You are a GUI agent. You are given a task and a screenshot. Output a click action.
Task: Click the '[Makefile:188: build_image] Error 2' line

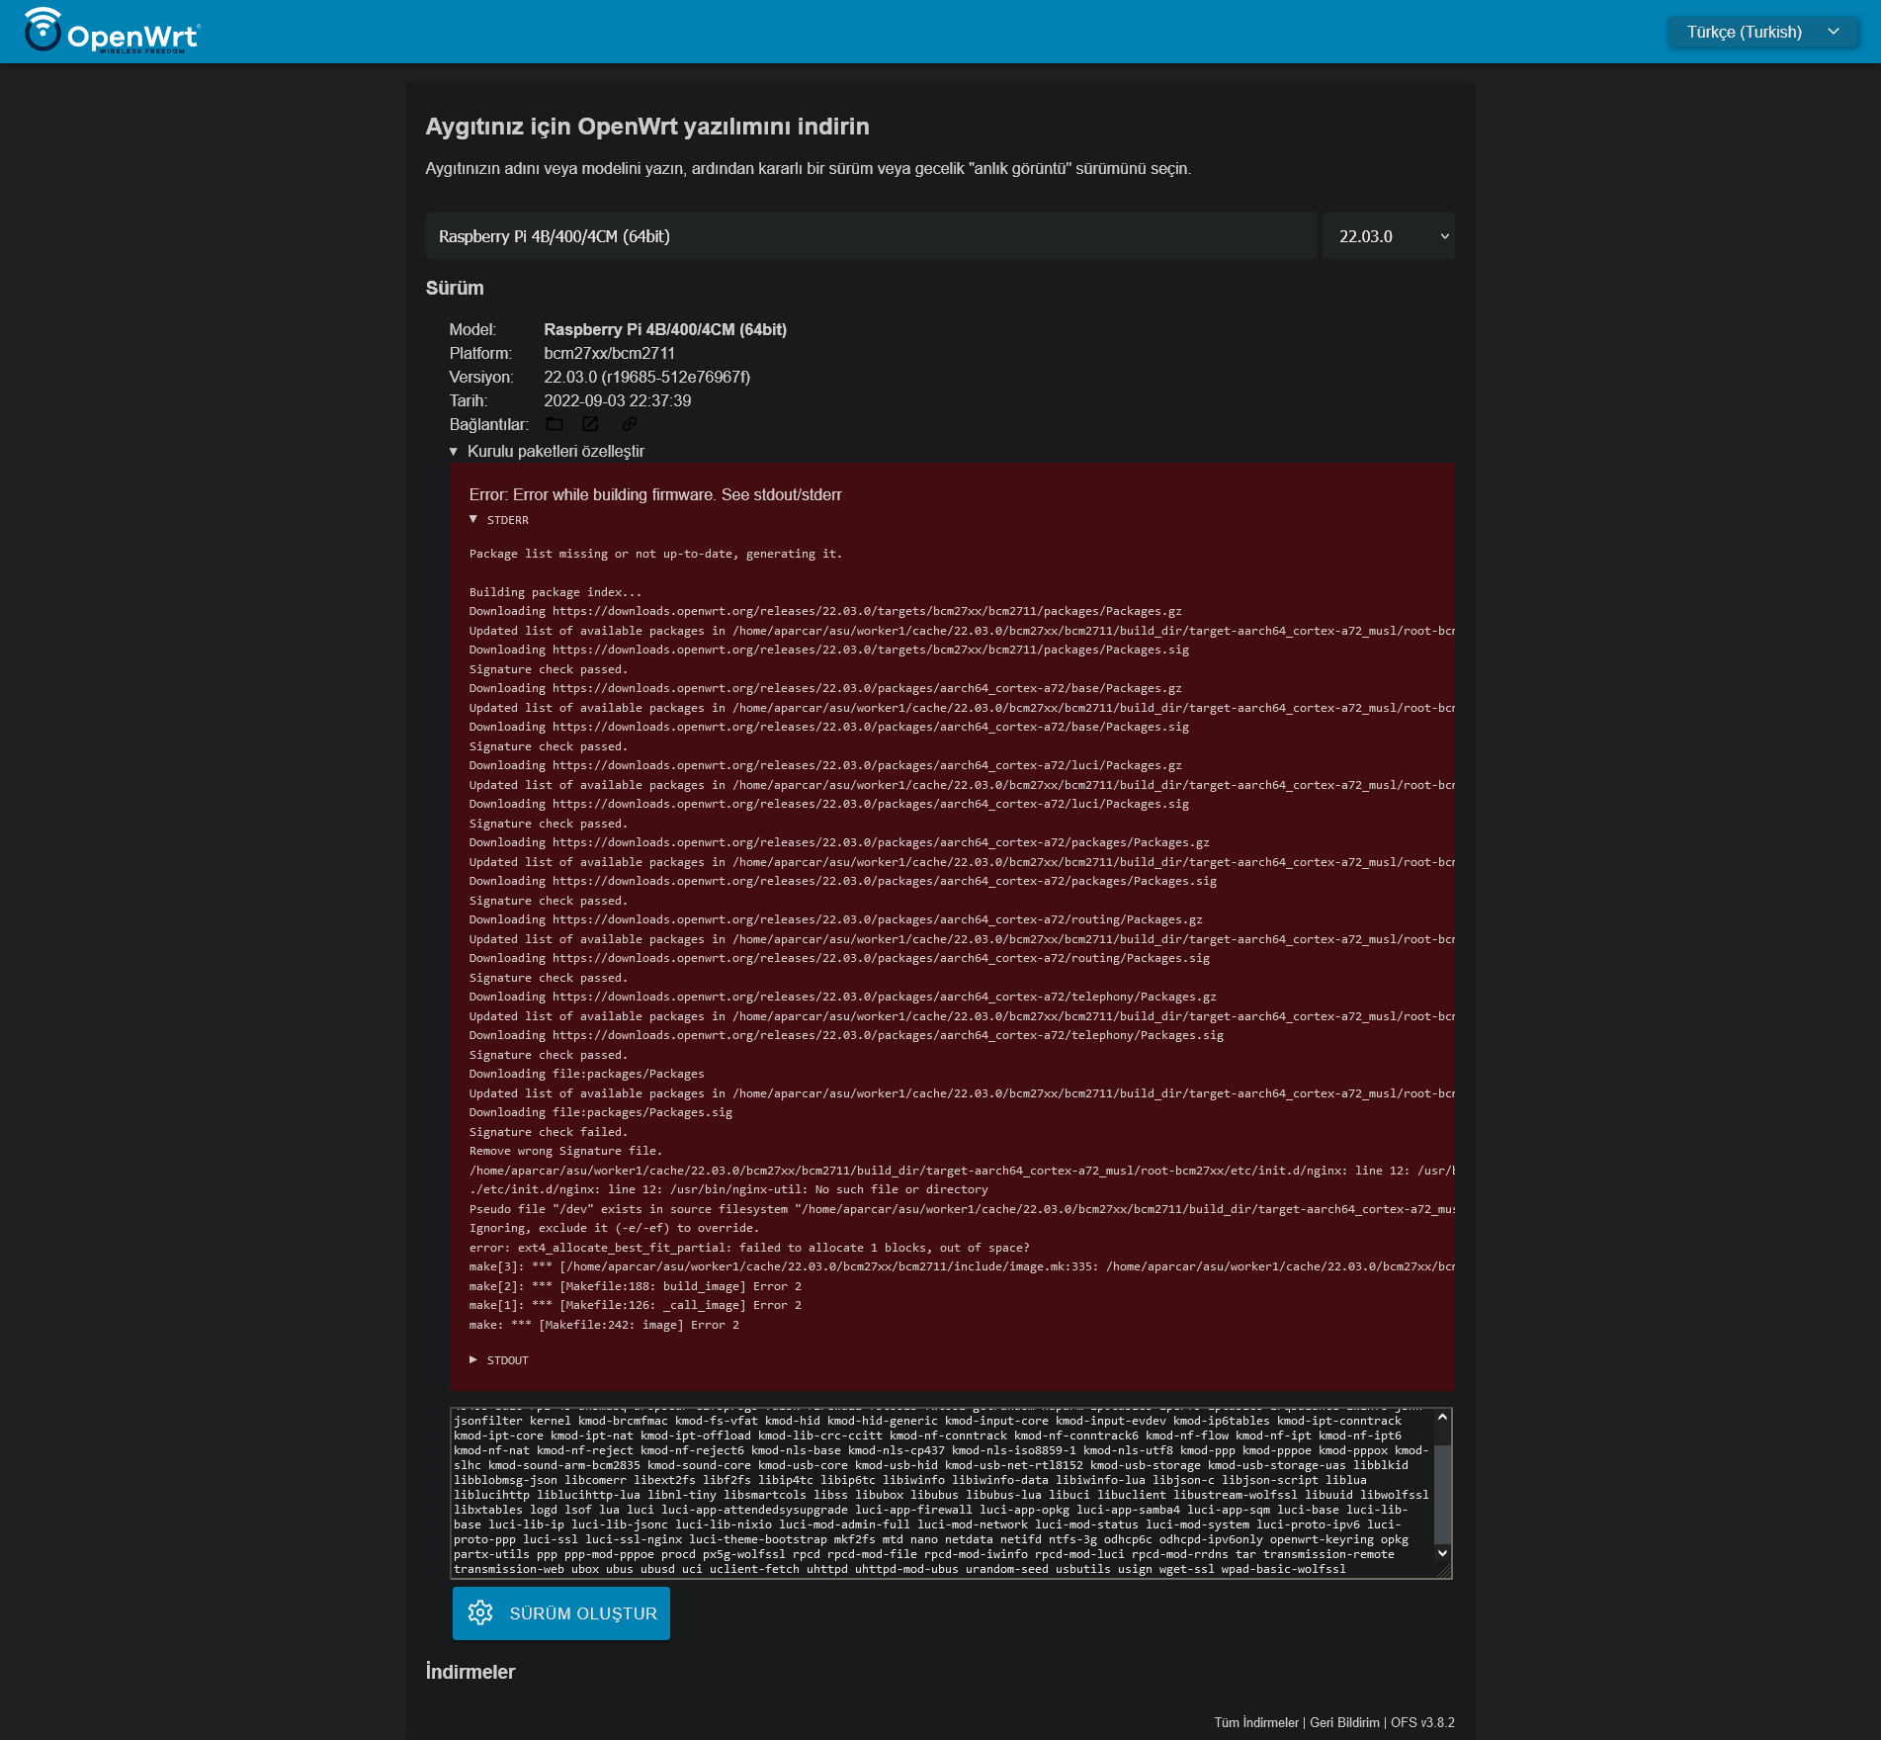click(x=635, y=1286)
